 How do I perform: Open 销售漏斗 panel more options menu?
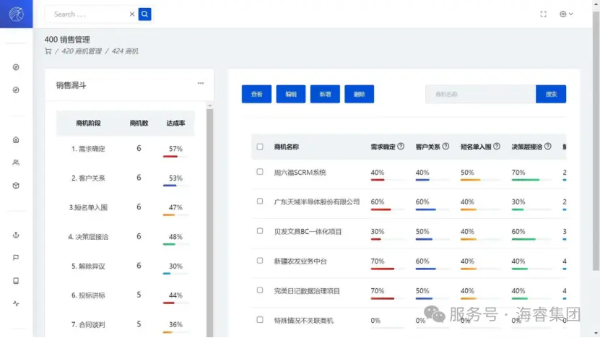[201, 83]
